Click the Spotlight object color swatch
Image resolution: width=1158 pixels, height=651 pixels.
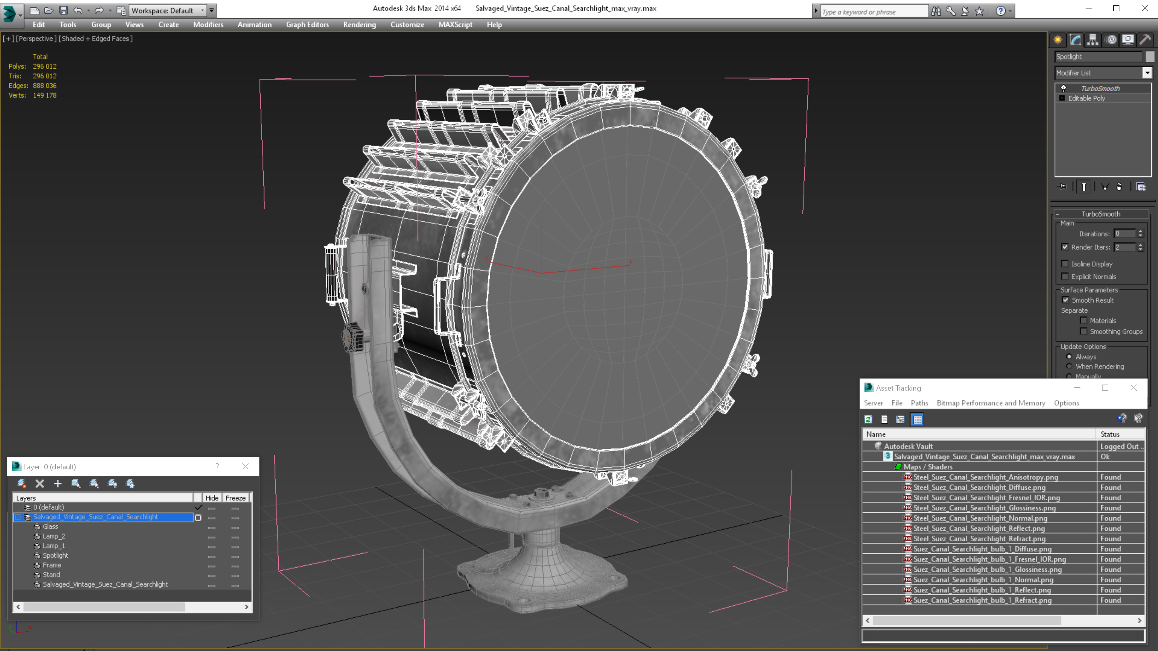1150,57
